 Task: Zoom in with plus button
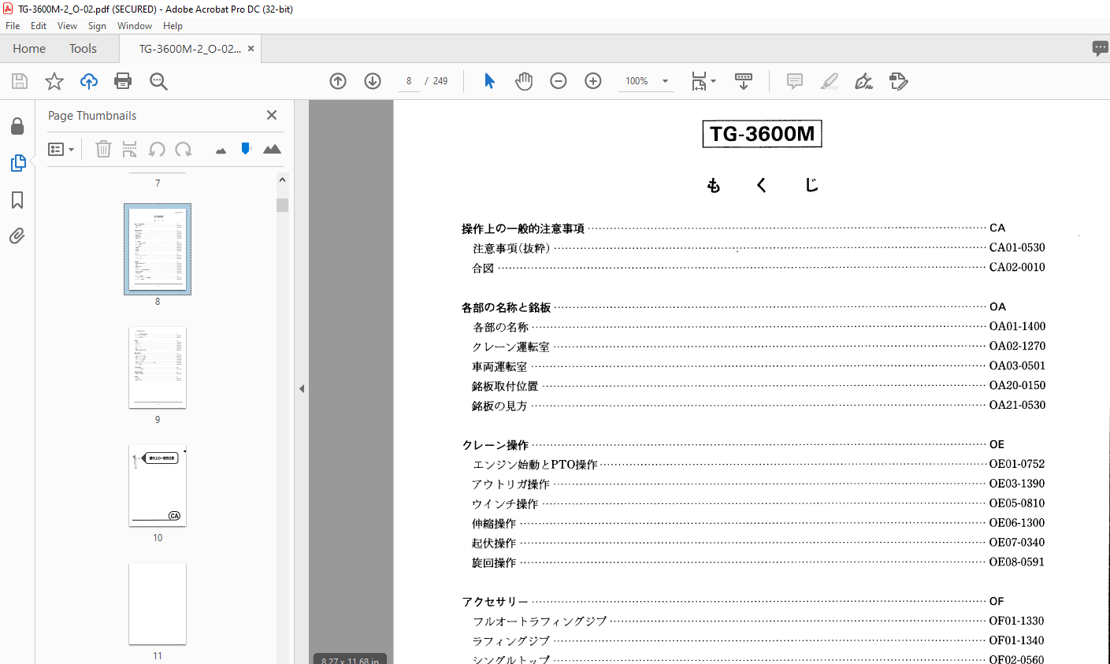point(593,81)
